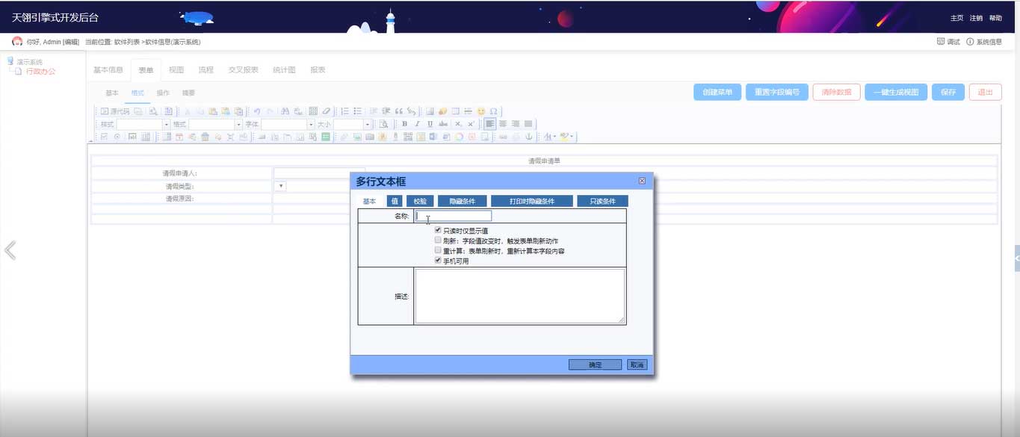
Task: Click the anchor icon in toolbar
Action: [x=529, y=137]
